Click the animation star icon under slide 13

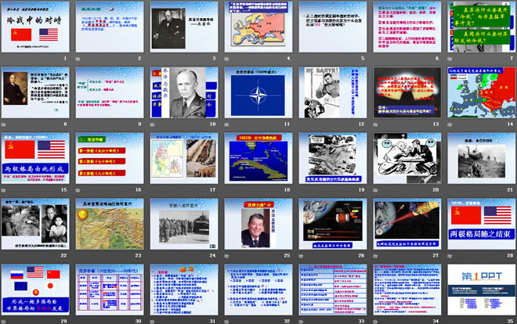tap(375, 124)
